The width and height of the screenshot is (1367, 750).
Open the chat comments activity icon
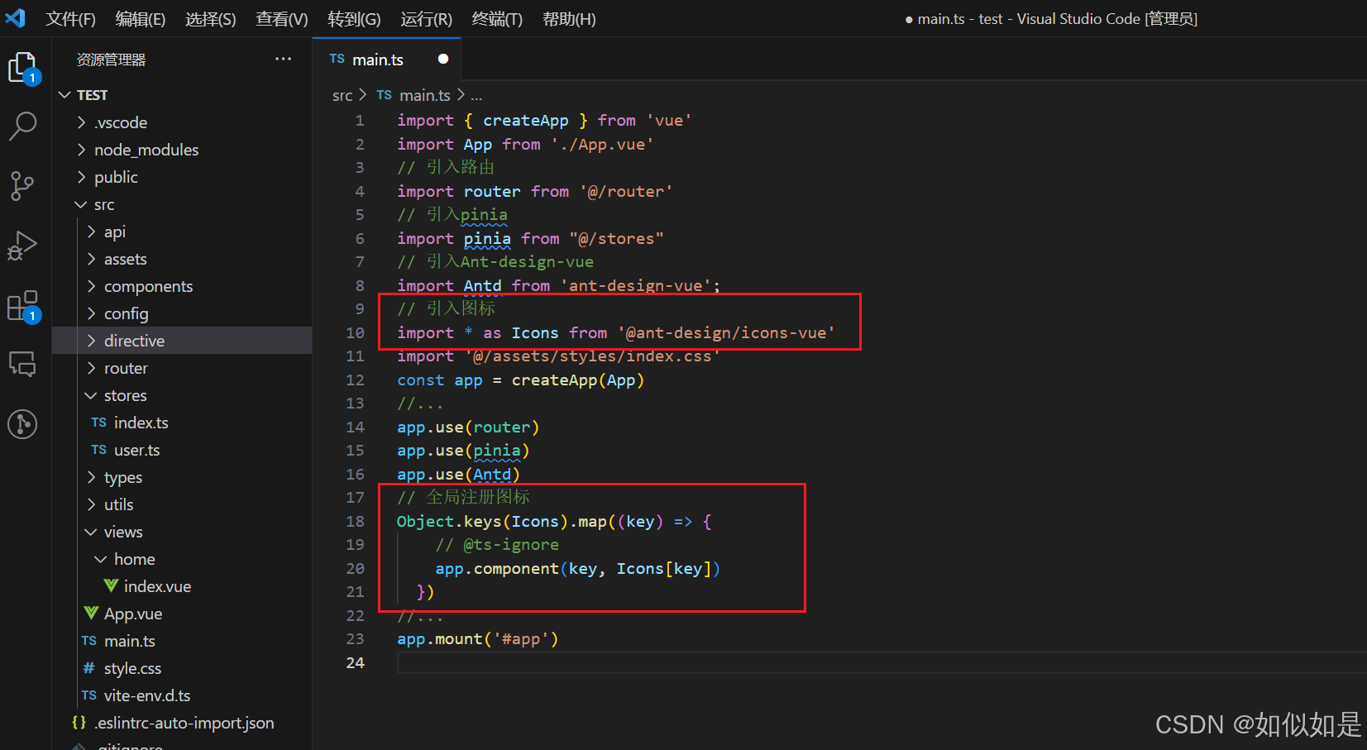(22, 364)
